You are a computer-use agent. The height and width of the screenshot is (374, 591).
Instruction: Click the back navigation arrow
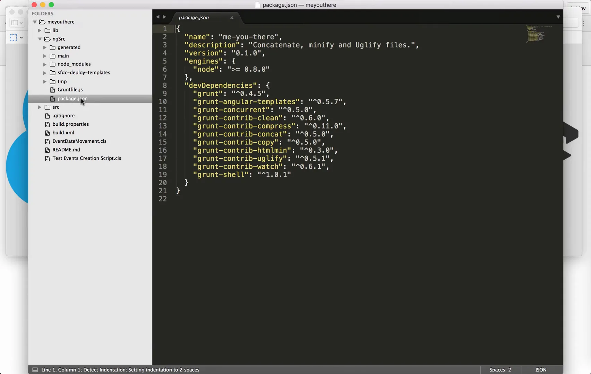[x=158, y=17]
